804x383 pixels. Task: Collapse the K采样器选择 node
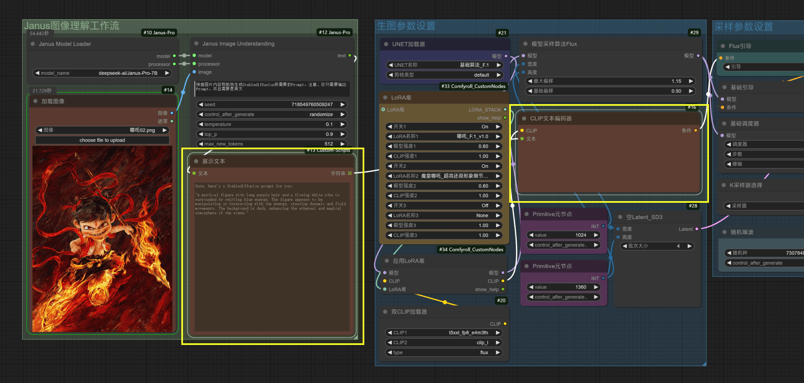pyautogui.click(x=724, y=185)
